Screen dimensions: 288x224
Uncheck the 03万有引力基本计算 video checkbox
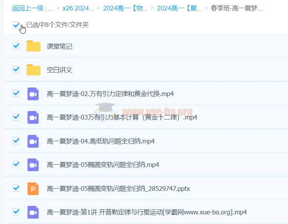coord(16,117)
